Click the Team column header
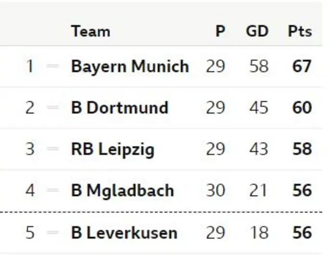Viewport: 327px width, 255px height. click(x=91, y=31)
